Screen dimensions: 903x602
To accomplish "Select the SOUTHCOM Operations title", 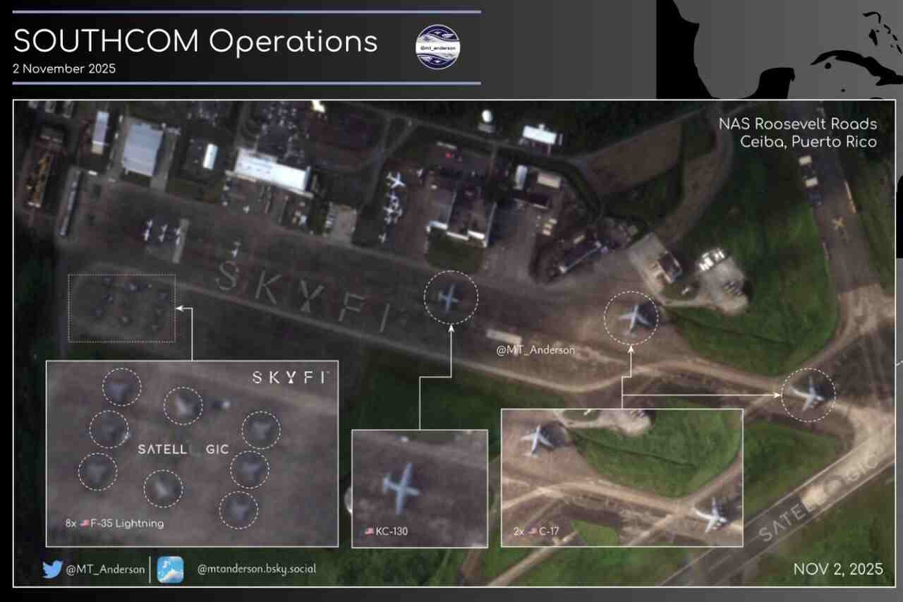I will 195,42.
